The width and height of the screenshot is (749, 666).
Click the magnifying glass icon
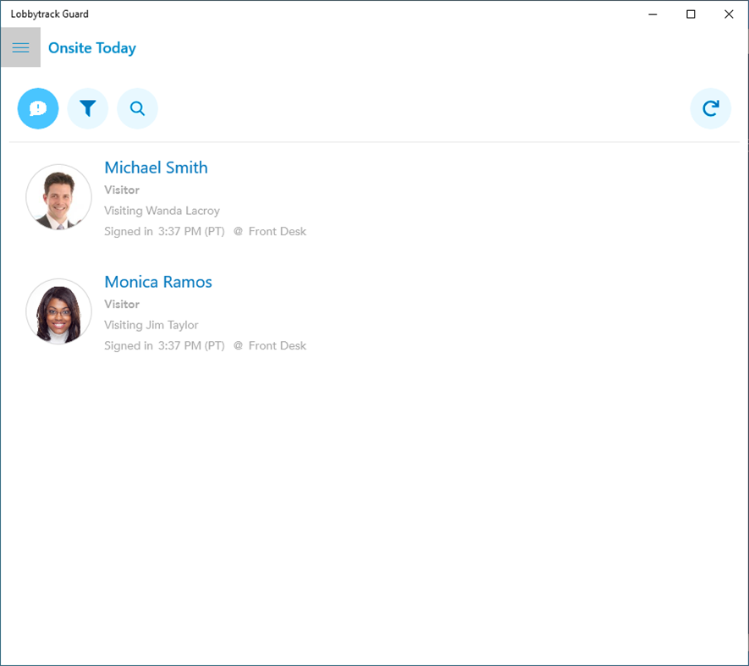[137, 108]
